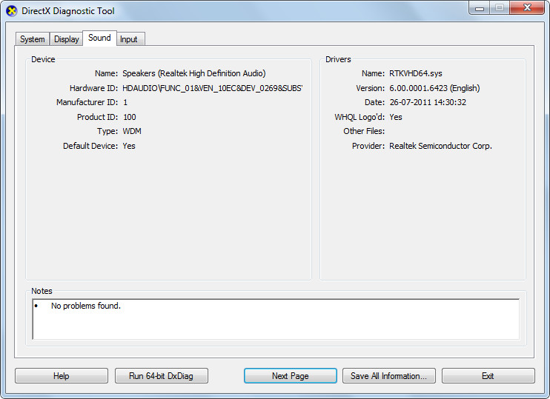This screenshot has width=550, height=399.
Task: Click Default Device value Yes
Action: click(129, 146)
